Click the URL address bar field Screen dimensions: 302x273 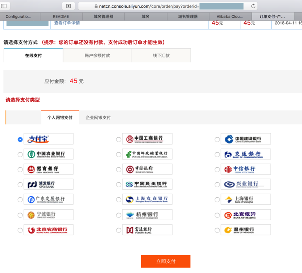pyautogui.click(x=168, y=6)
